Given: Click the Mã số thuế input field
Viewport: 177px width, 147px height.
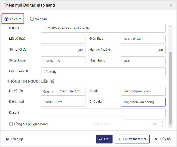Looking at the screenshot, I should click(x=63, y=39).
